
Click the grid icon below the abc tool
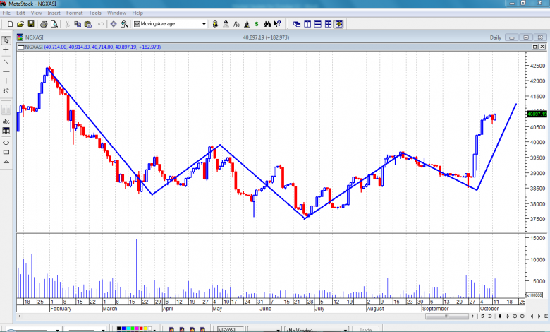point(6,131)
